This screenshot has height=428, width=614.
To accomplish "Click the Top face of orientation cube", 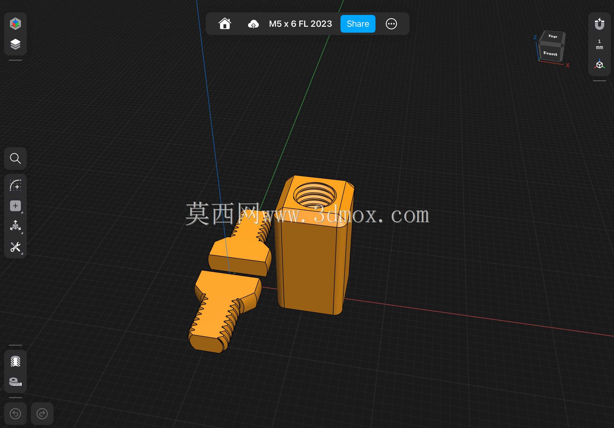I will click(552, 36).
